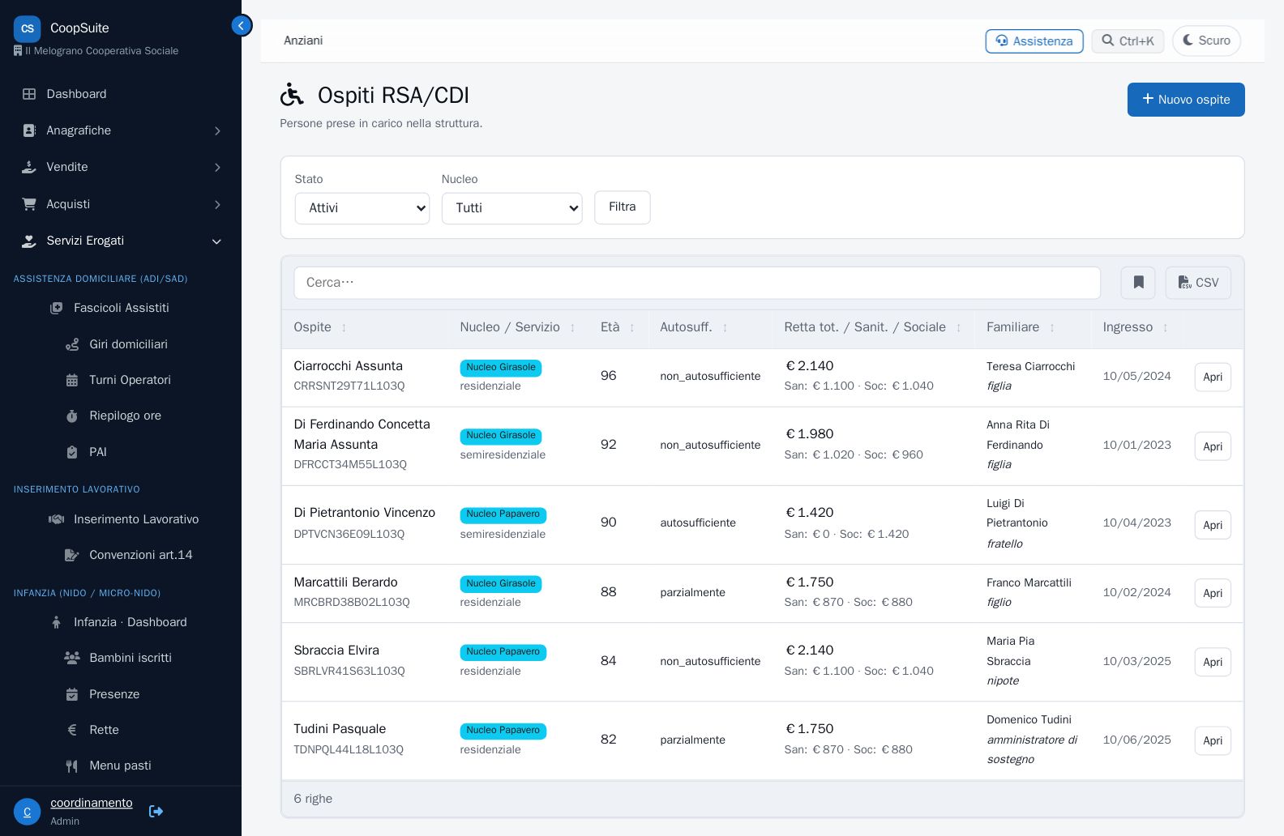
Task: Click the bookmark icon to save the view
Action: (1138, 283)
